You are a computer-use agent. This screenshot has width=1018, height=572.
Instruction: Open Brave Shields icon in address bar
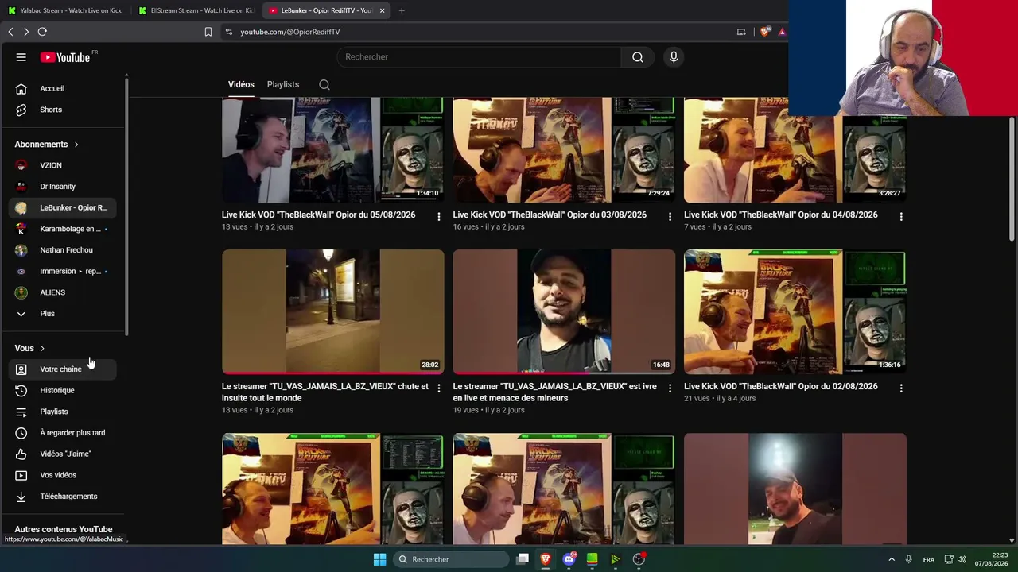click(765, 32)
